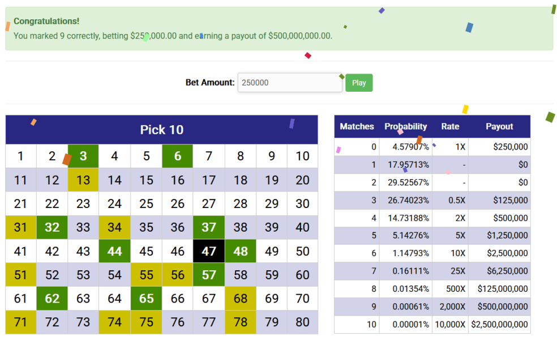Toggle yellow number 13 cell

tap(83, 180)
